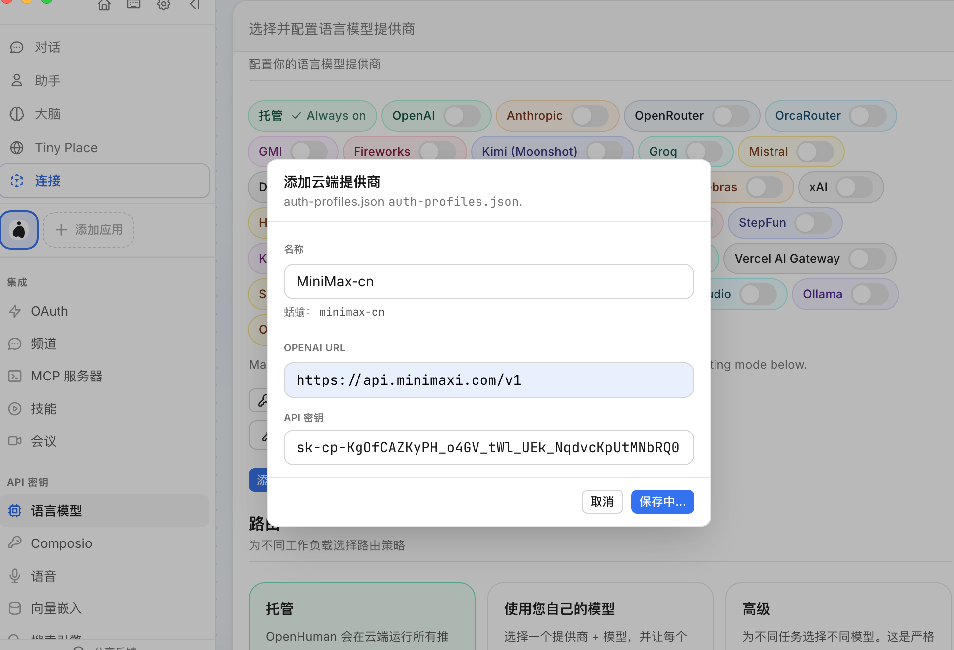Click the home icon in top toolbar
Screen dimensions: 954x650
coord(104,5)
